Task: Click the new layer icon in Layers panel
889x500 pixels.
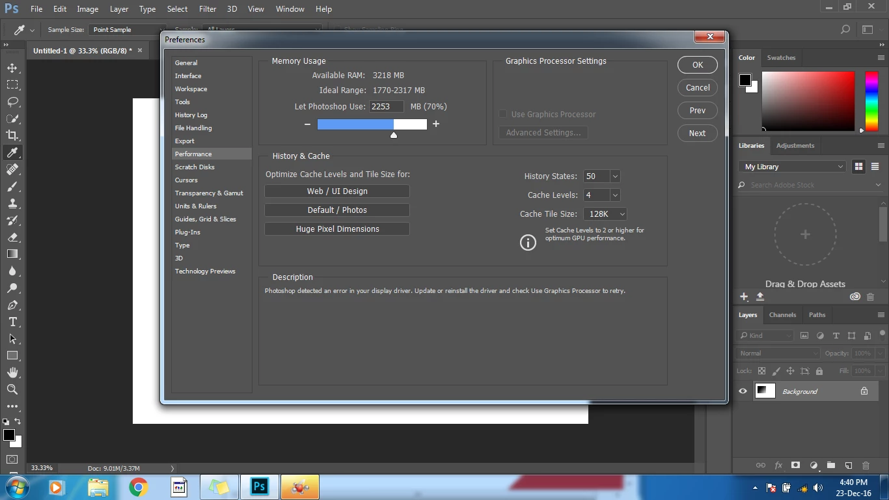Action: tap(849, 465)
